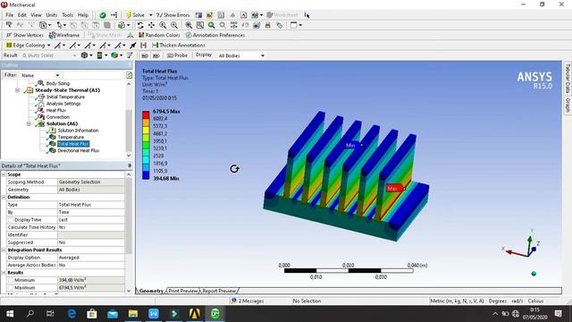
Task: Select the Pan tool icon
Action: [x=151, y=25]
